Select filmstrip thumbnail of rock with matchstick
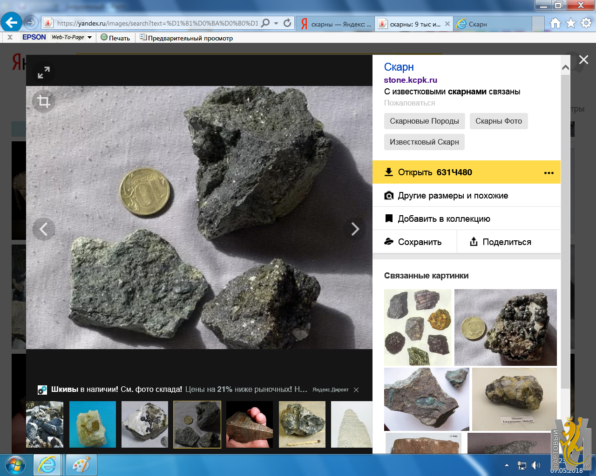The height and width of the screenshot is (476, 596). click(x=302, y=424)
